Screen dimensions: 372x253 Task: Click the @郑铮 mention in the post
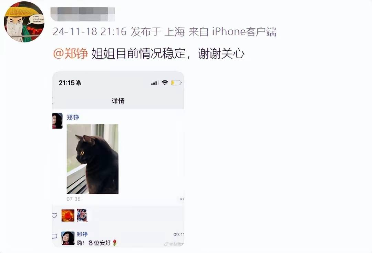tap(71, 53)
